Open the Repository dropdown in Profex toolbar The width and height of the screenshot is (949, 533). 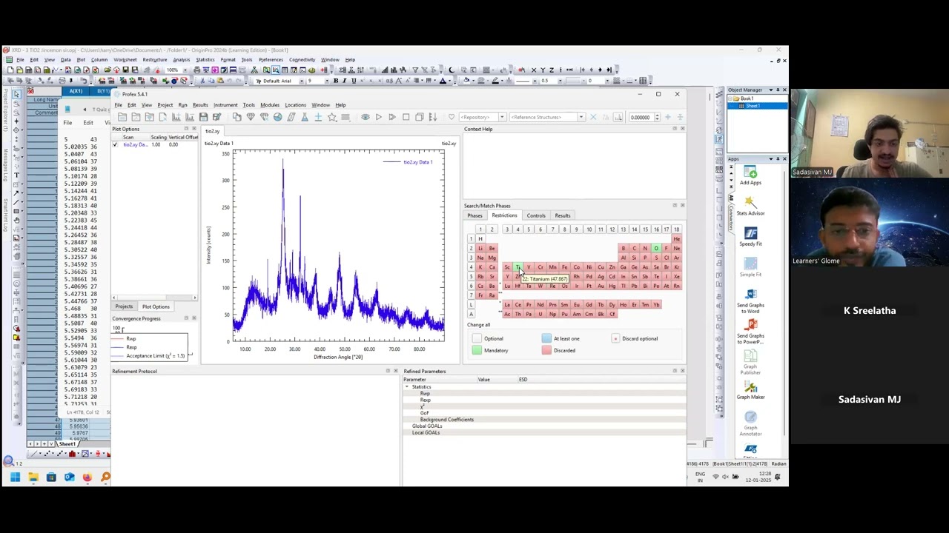tap(502, 117)
